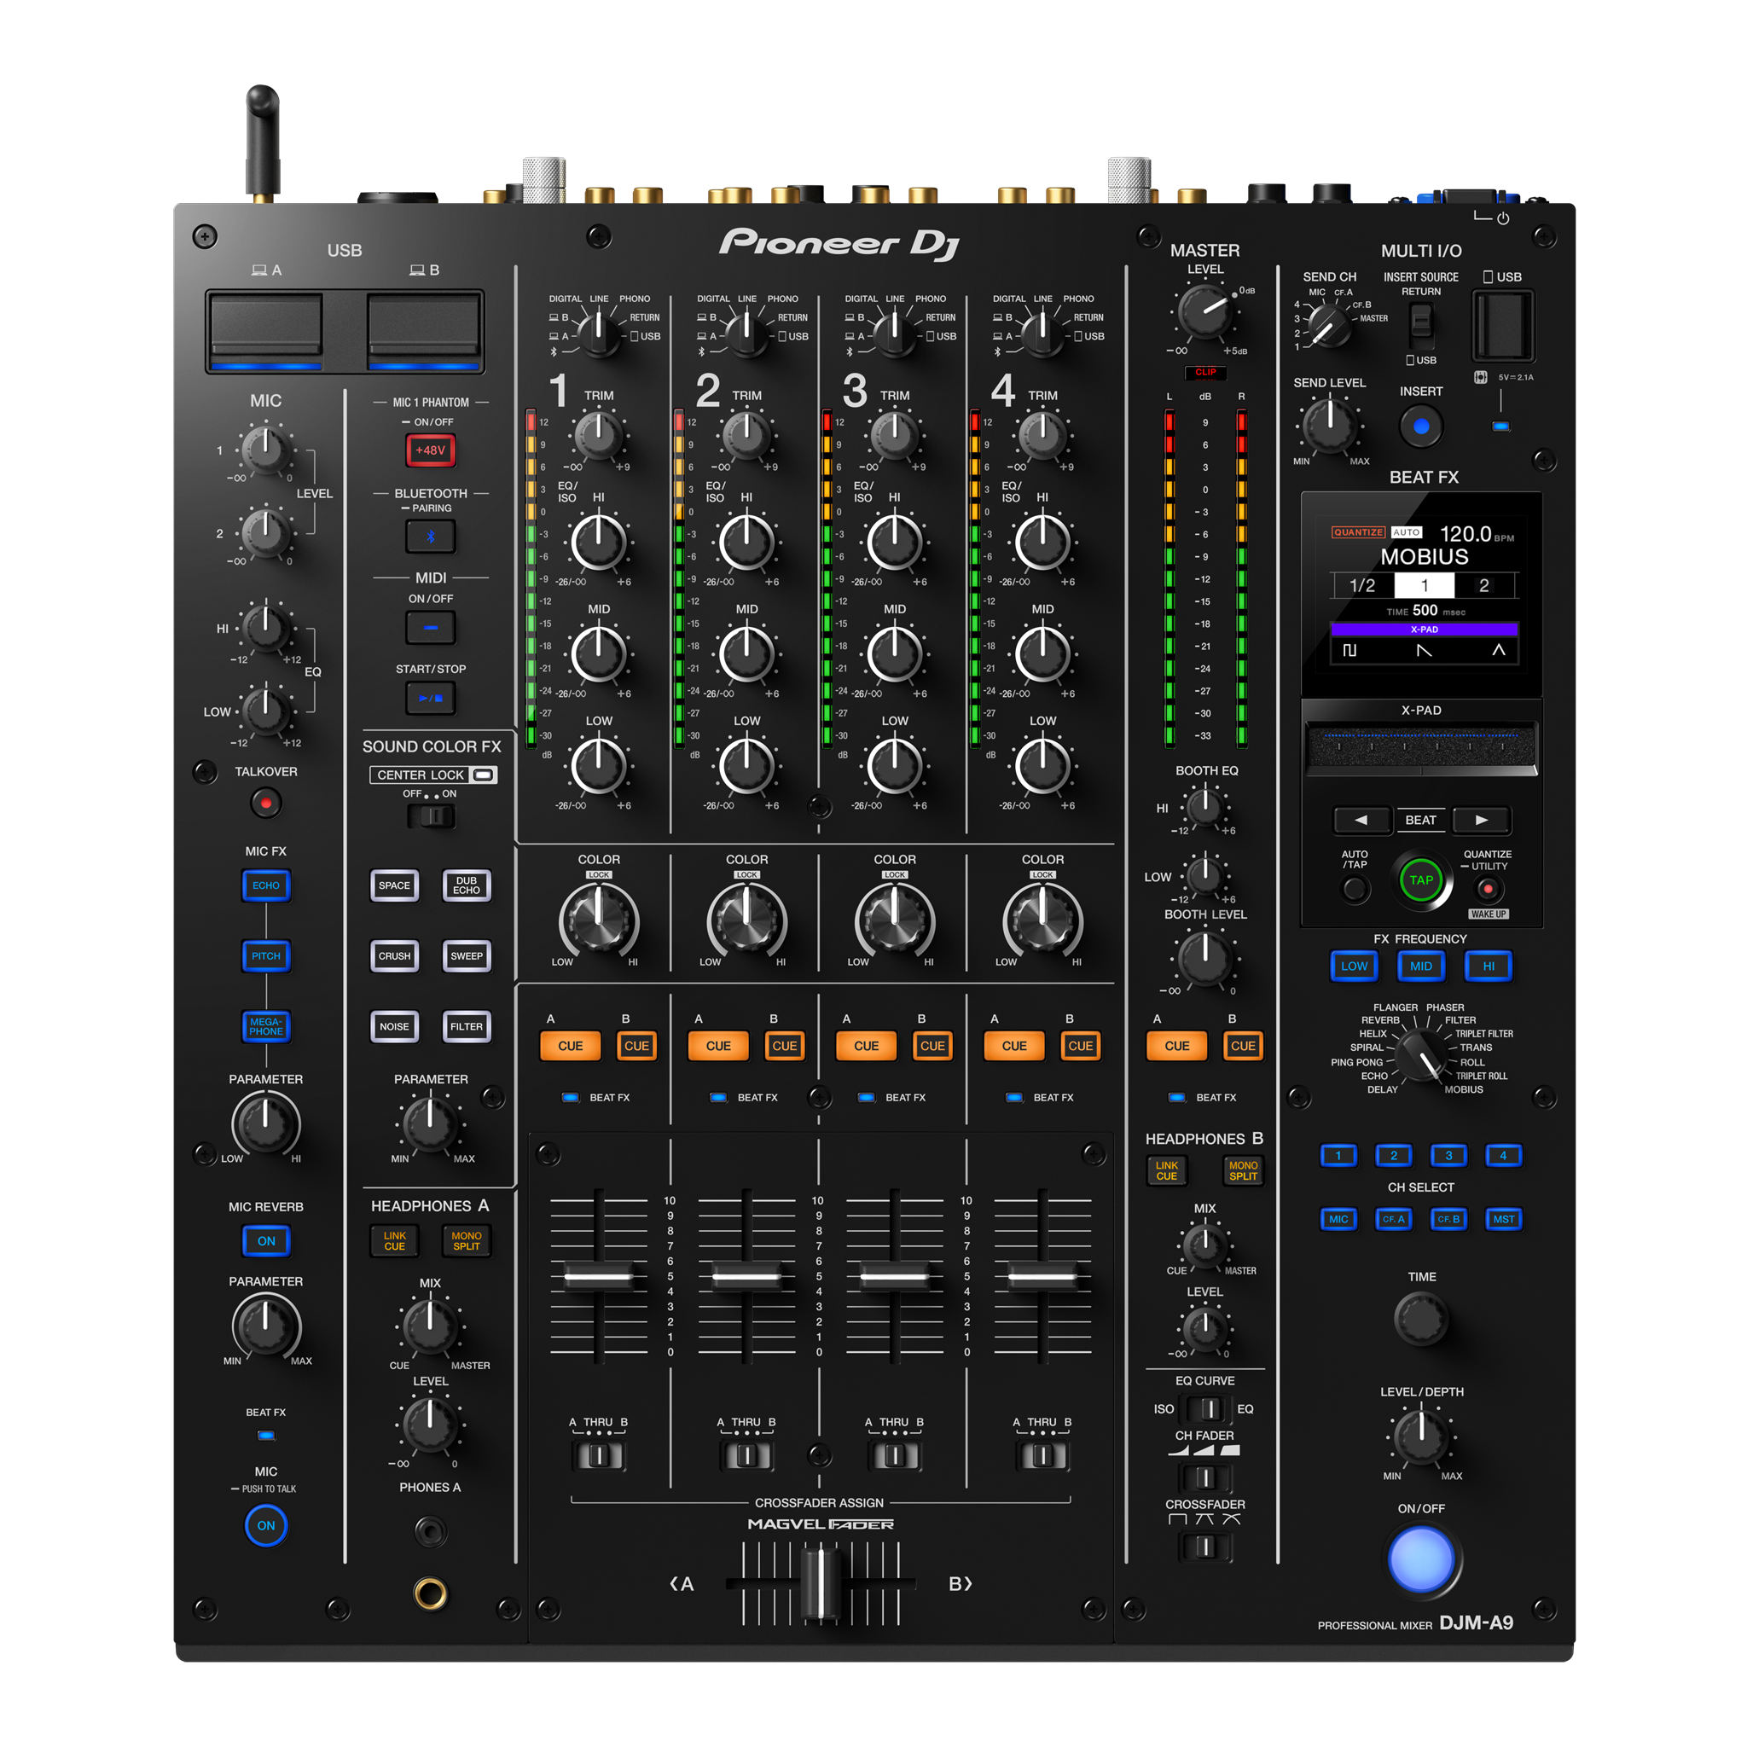
Task: Select the SWEEP effect button
Action: tap(466, 957)
